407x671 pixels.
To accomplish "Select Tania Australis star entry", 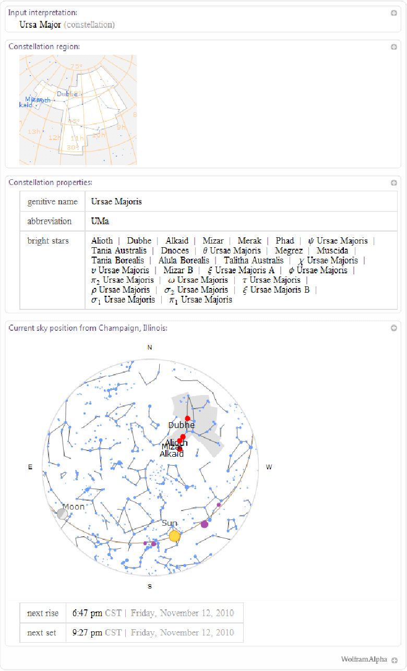I will tap(119, 251).
